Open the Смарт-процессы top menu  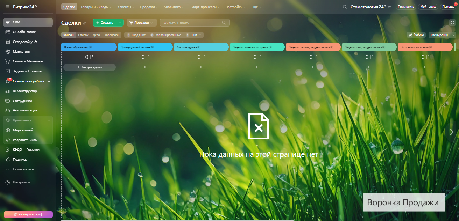point(205,7)
